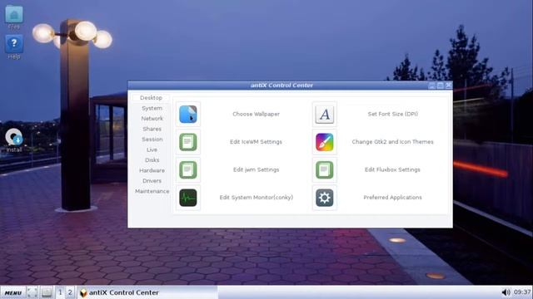
Task: Click the Edit Fluxbox Settings label
Action: 392,169
